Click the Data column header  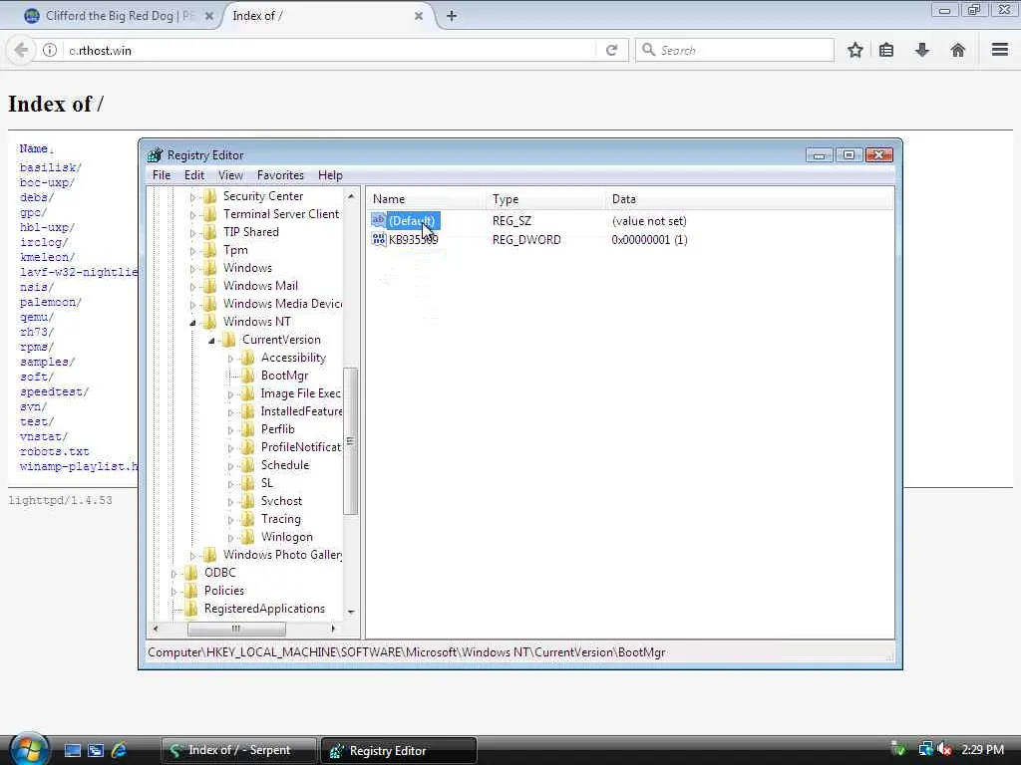pos(750,199)
